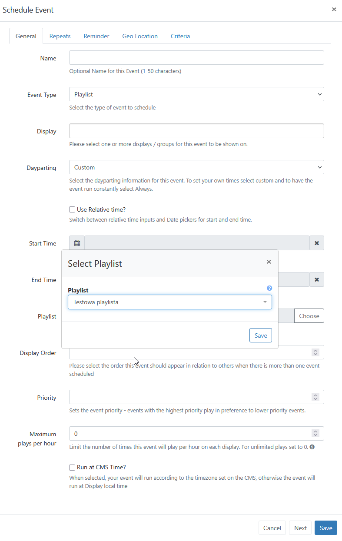Open the Testowa playlista selector

pyautogui.click(x=169, y=302)
